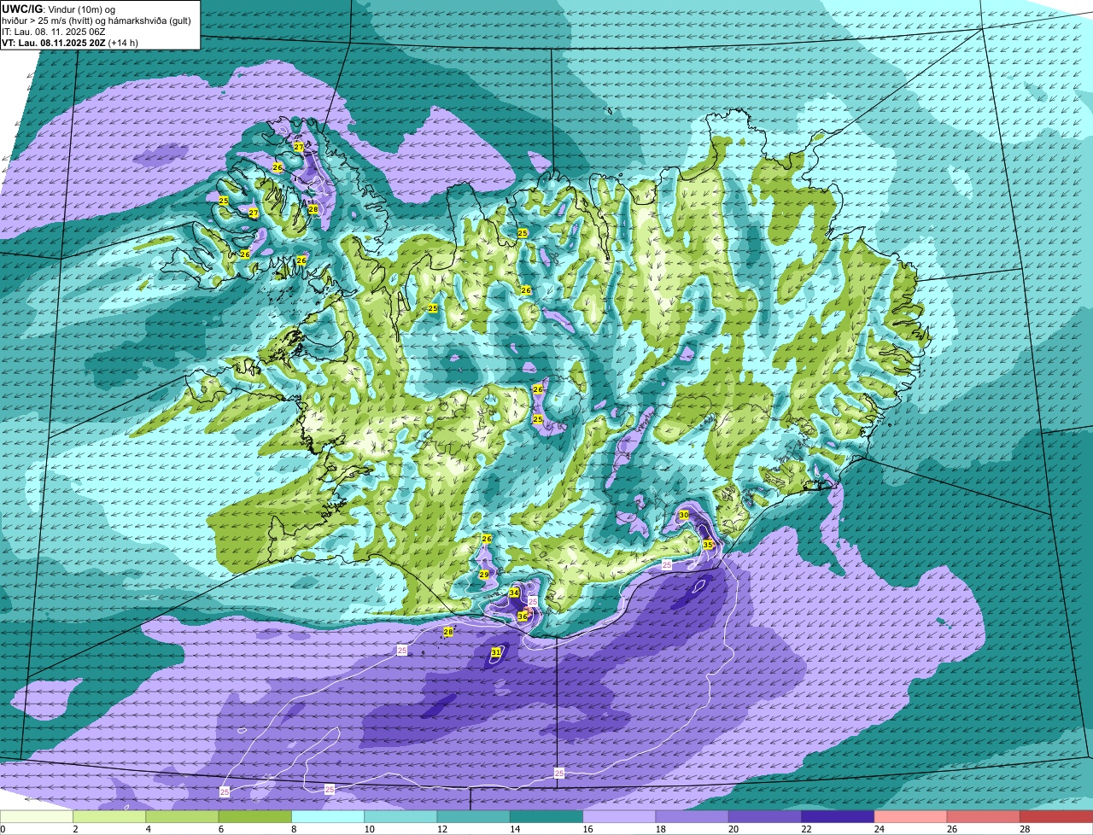1093x835 pixels.
Task: Click the yellow gust label 34
Action: pos(514,593)
